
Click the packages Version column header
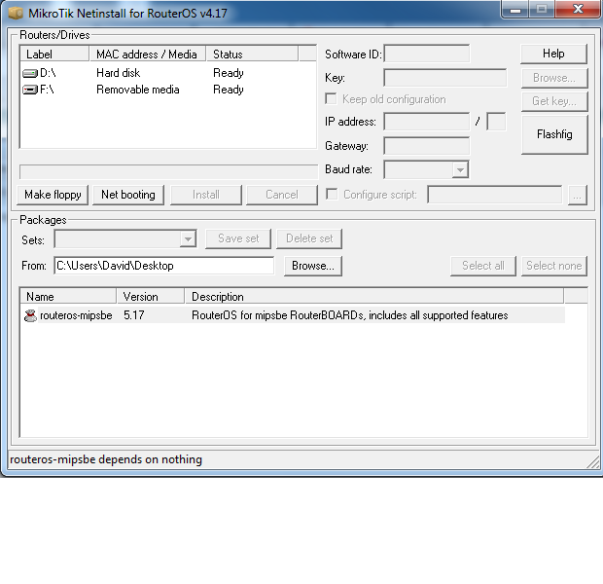(x=151, y=297)
